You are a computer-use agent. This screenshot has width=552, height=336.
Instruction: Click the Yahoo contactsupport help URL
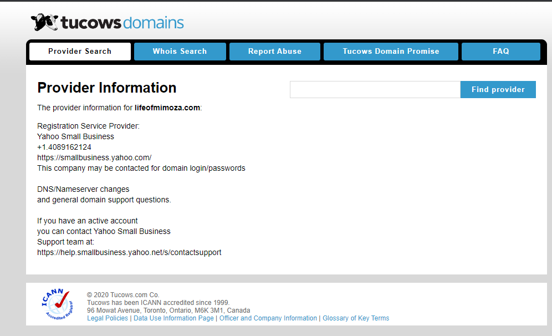pos(129,252)
